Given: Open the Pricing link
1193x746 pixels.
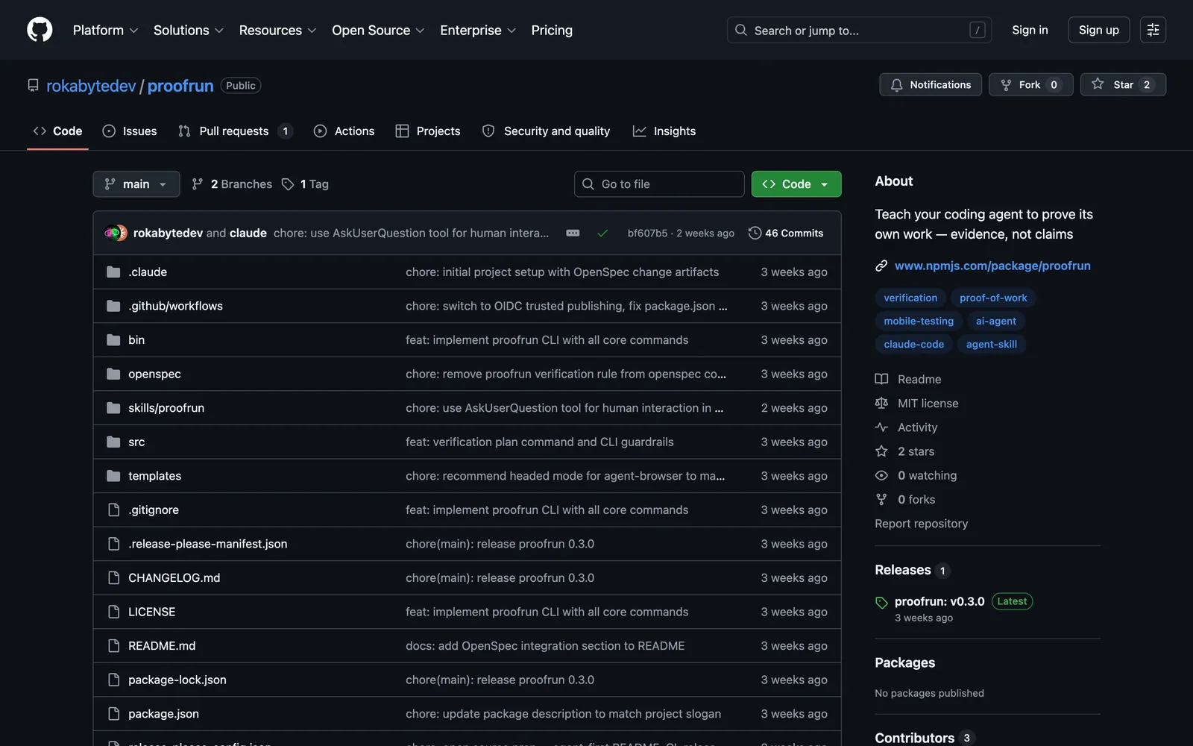Looking at the screenshot, I should [552, 30].
